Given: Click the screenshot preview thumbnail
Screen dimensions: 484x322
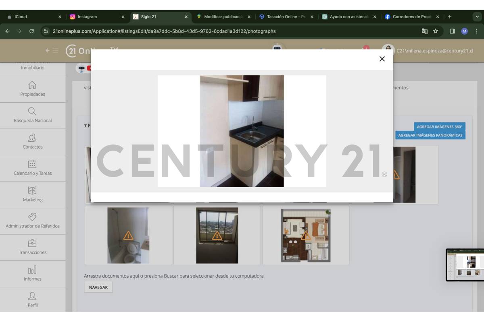Looking at the screenshot, I should pyautogui.click(x=465, y=265).
